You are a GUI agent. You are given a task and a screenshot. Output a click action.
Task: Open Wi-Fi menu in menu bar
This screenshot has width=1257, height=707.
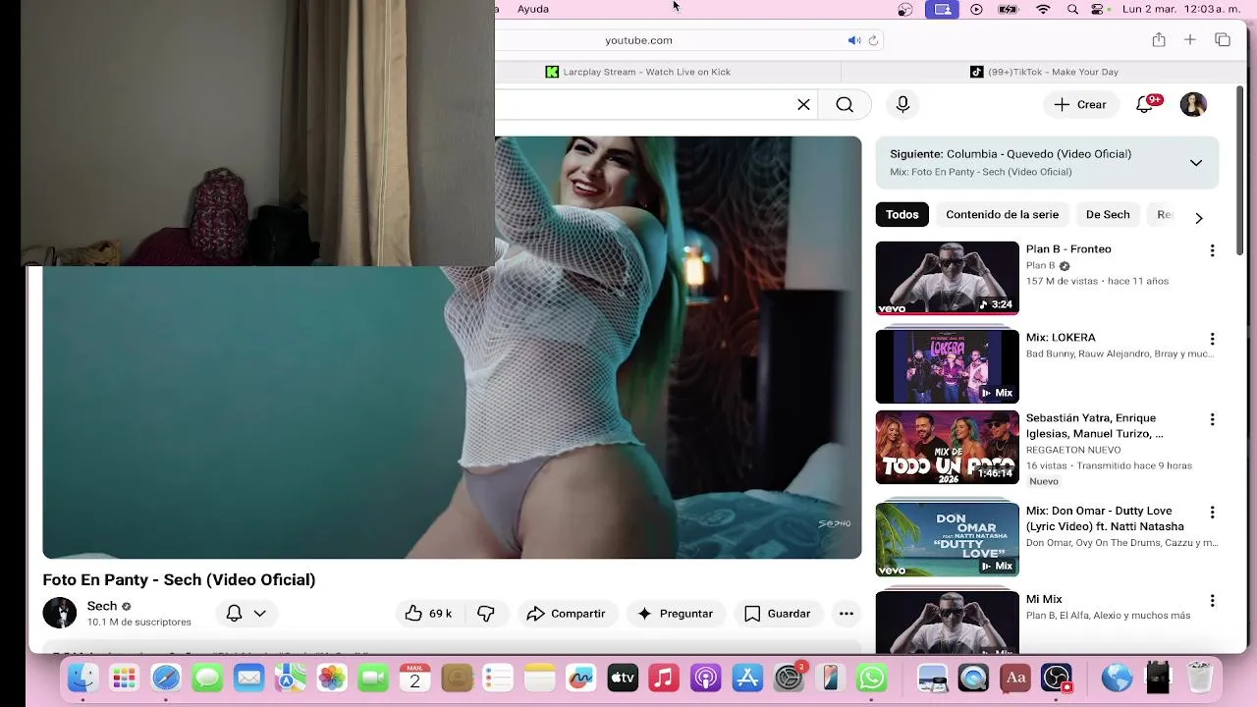pos(1043,9)
